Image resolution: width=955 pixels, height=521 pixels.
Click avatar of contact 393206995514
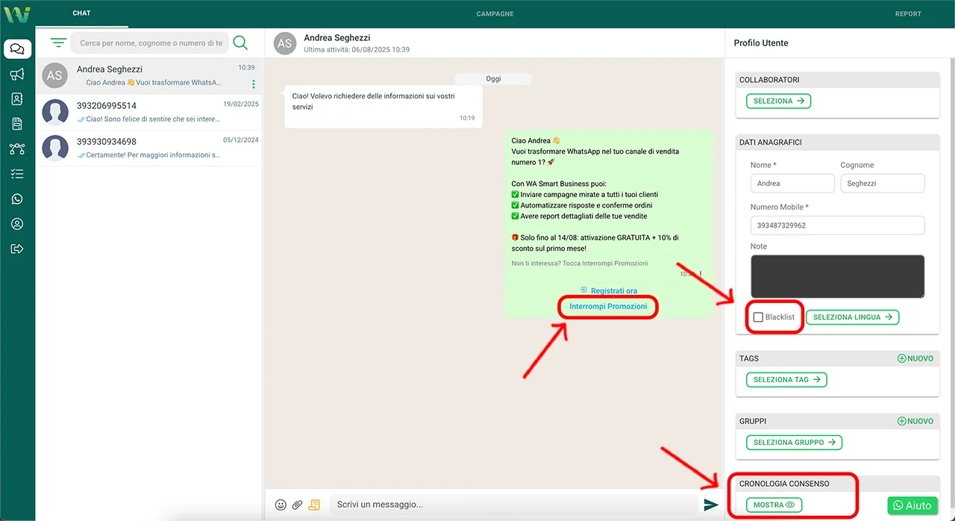click(x=56, y=112)
